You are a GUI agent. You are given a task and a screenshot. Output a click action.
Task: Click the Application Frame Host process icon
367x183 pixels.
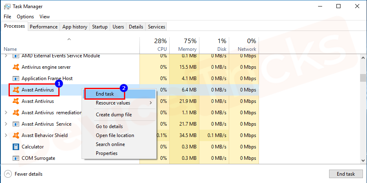15,78
